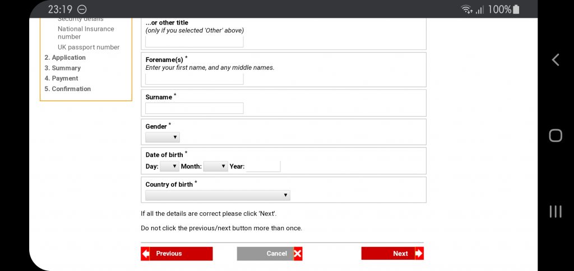The width and height of the screenshot is (574, 271).
Task: Click the Next button
Action: [392, 254]
